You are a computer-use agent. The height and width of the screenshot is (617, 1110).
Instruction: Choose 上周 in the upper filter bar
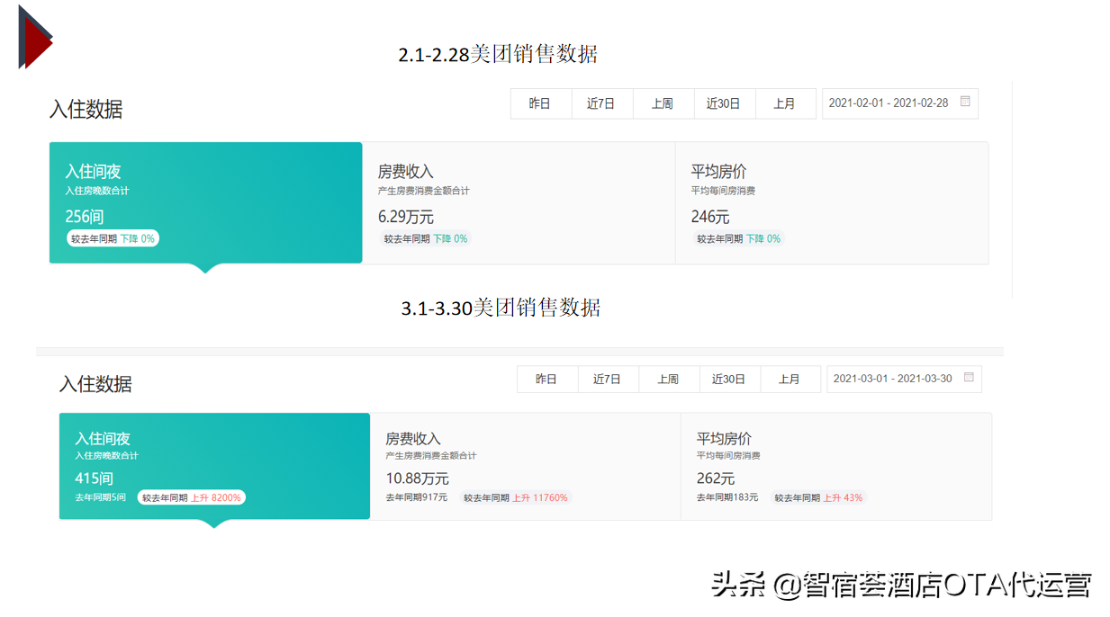[x=663, y=103]
